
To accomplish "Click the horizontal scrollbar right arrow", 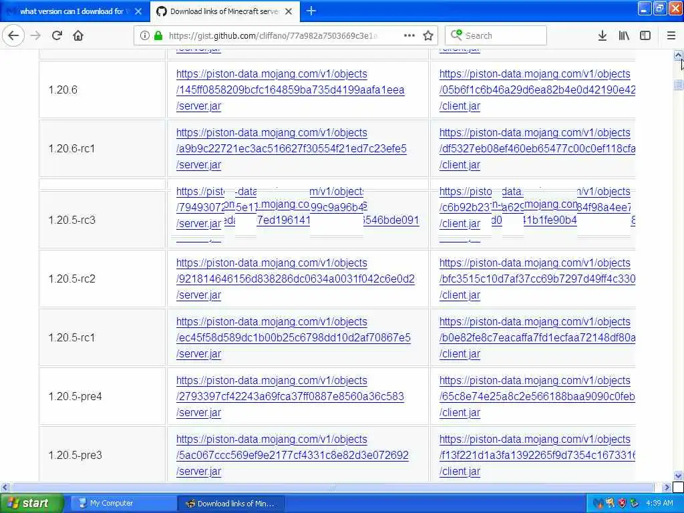I will (667, 487).
